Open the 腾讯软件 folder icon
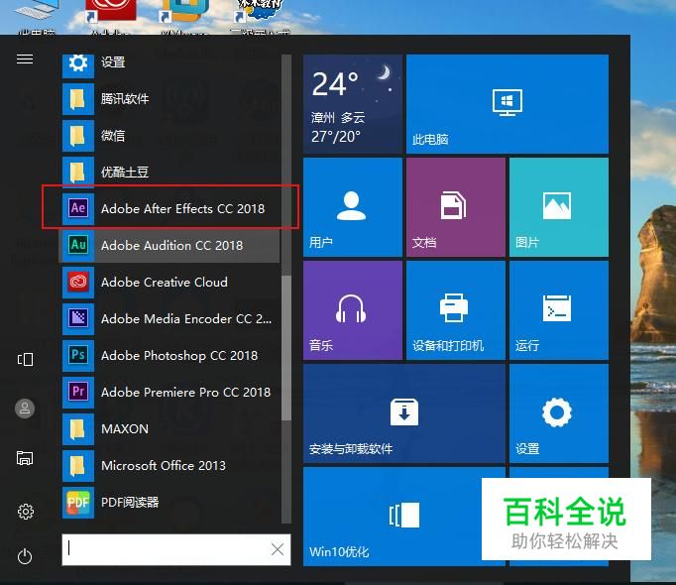Screen dimensions: 676x585 click(x=78, y=99)
